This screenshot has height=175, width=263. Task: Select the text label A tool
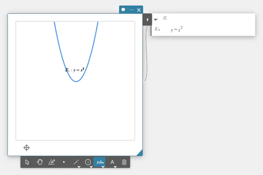click(112, 162)
